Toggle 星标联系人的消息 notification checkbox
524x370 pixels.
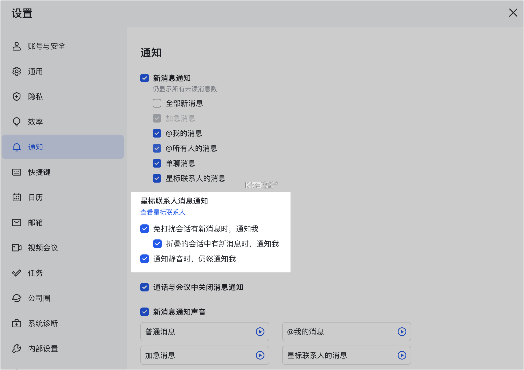click(157, 178)
